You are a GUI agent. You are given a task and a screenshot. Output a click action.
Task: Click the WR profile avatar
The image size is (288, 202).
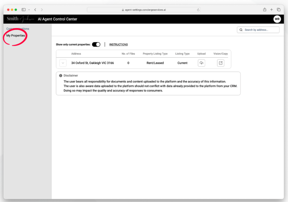click(277, 19)
